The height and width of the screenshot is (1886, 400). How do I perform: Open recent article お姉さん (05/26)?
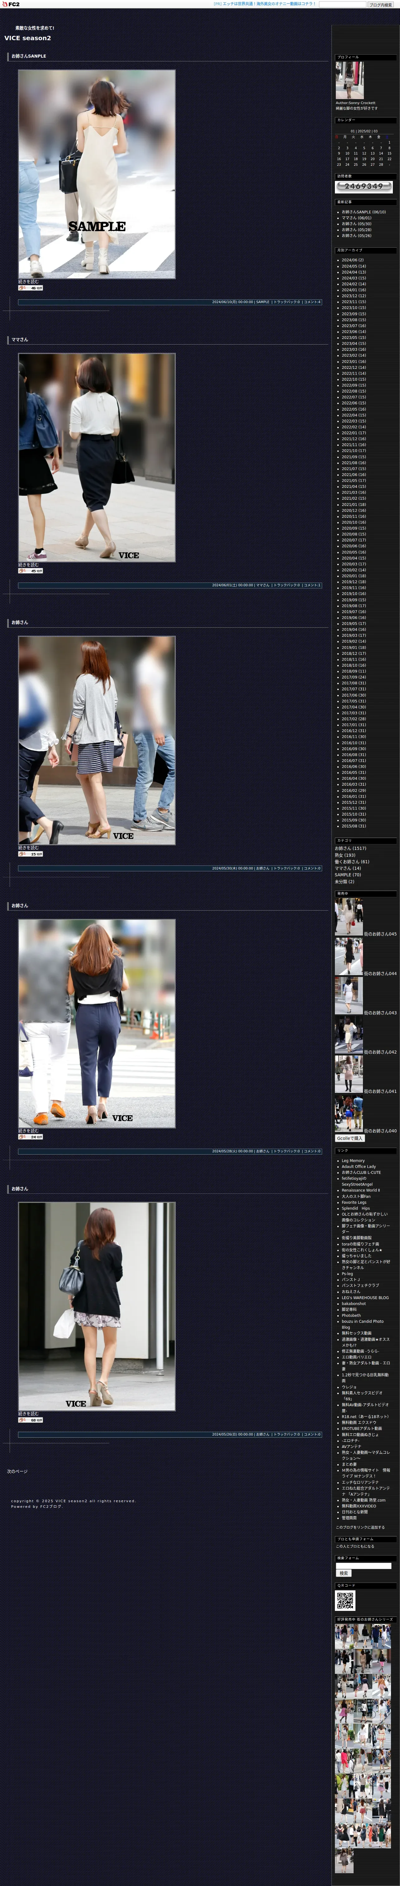357,236
